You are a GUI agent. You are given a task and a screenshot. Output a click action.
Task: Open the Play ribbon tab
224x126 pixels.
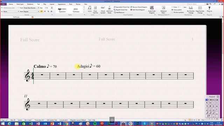click(45, 4)
